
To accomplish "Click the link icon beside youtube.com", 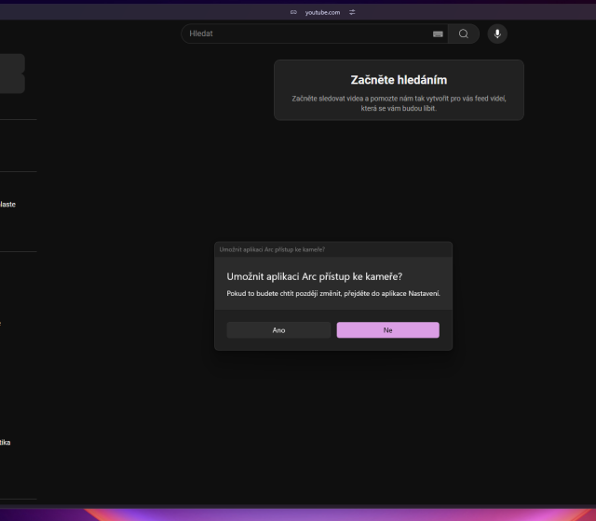I will coord(293,12).
